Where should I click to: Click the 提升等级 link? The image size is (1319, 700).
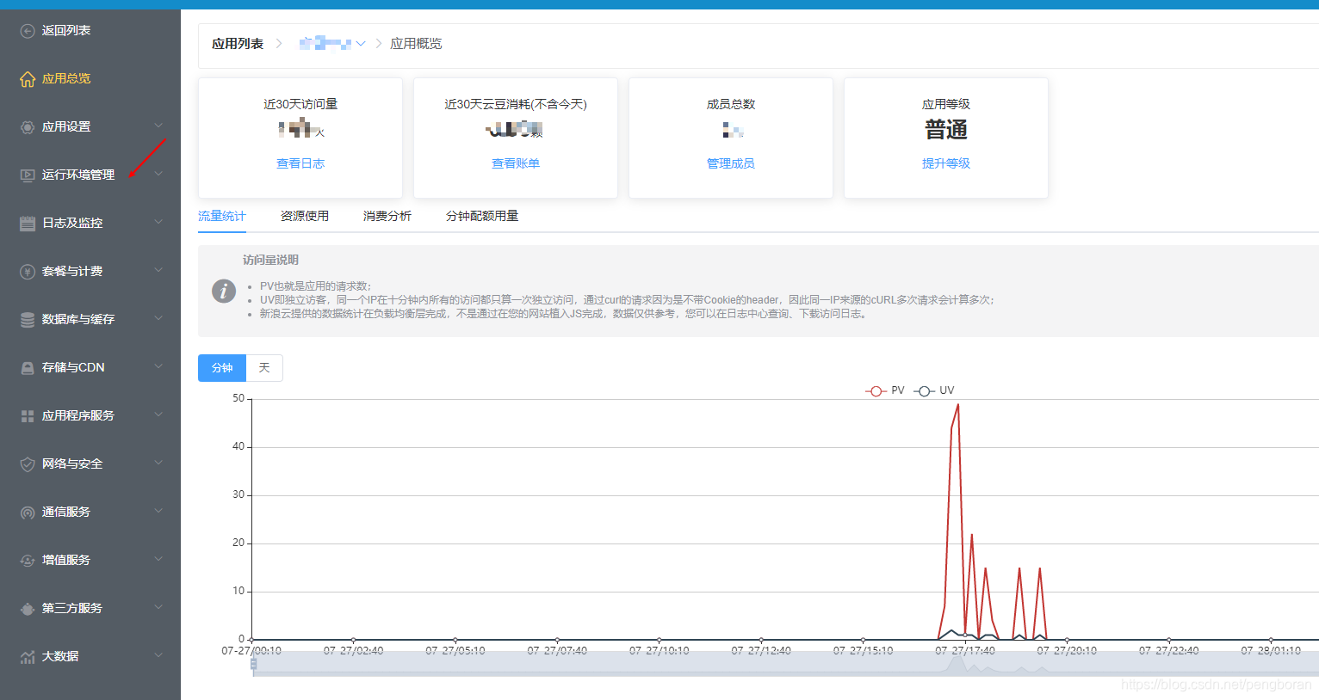[946, 163]
